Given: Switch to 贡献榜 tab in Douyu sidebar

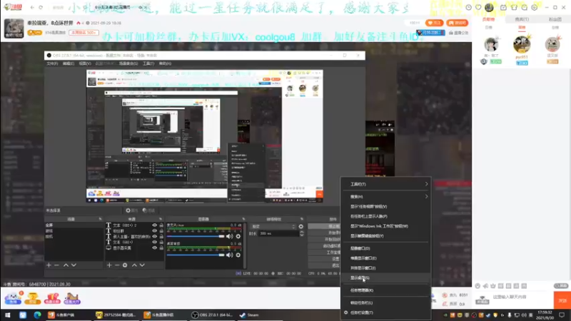Looking at the screenshot, I should [x=488, y=19].
